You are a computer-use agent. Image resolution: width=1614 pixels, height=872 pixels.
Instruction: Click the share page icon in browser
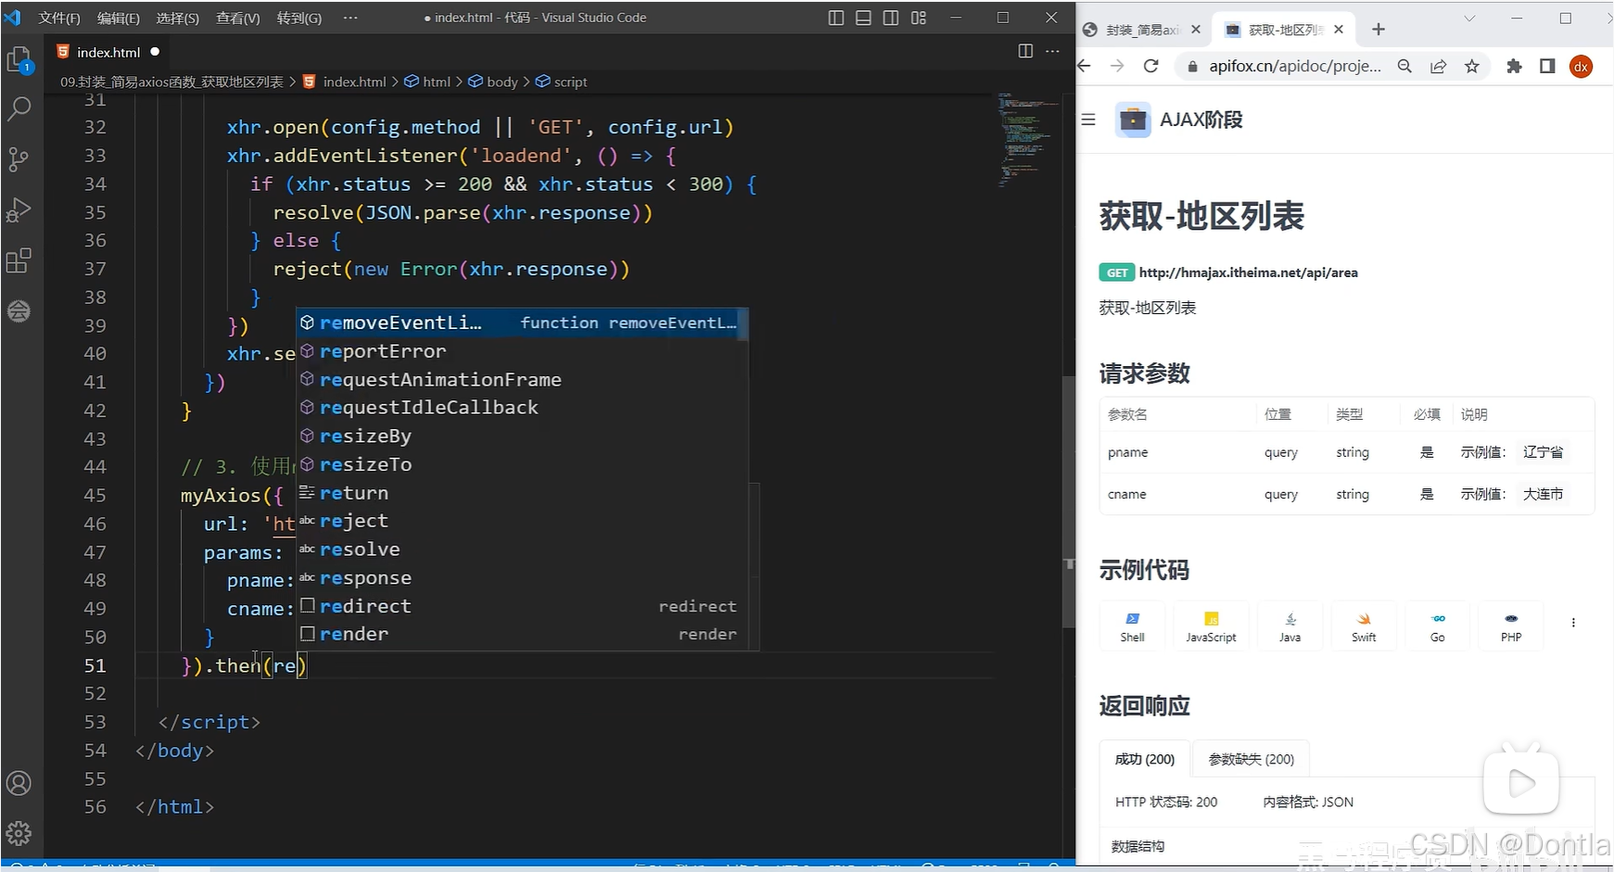[1439, 66]
